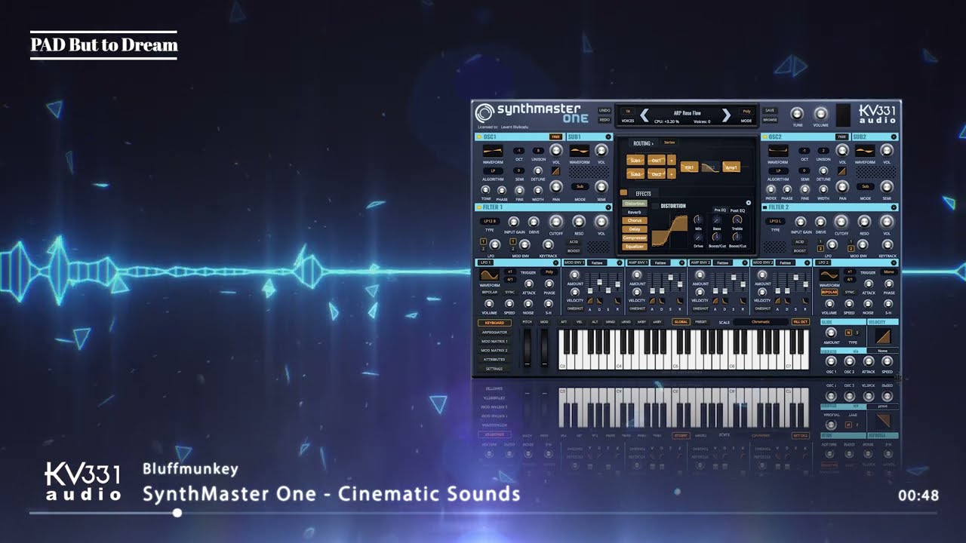Screen dimensions: 966x543
Task: Click the LFO 2 waveform display
Action: (x=829, y=275)
